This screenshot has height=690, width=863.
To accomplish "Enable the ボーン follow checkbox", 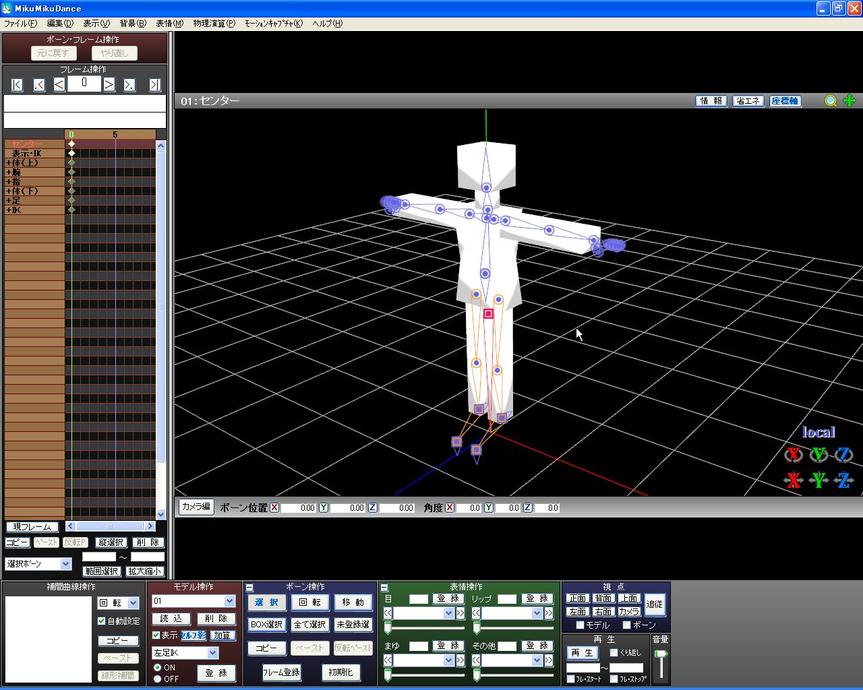I will (x=626, y=625).
